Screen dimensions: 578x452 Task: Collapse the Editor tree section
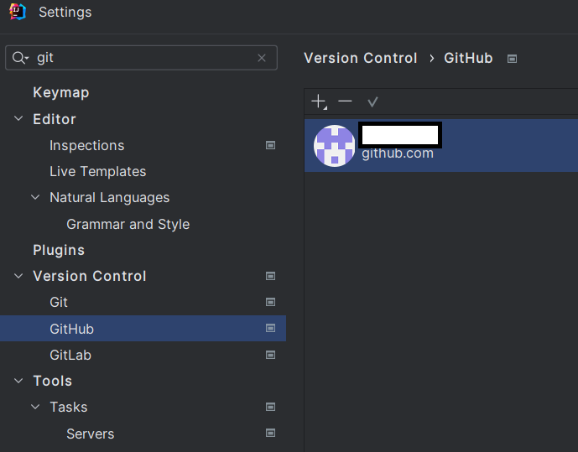tap(18, 118)
